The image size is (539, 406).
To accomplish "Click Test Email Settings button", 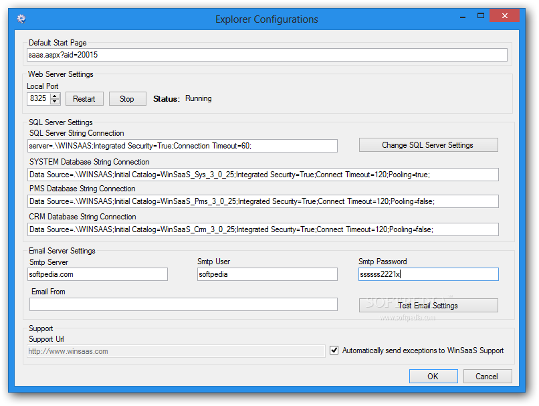I will (x=428, y=305).
